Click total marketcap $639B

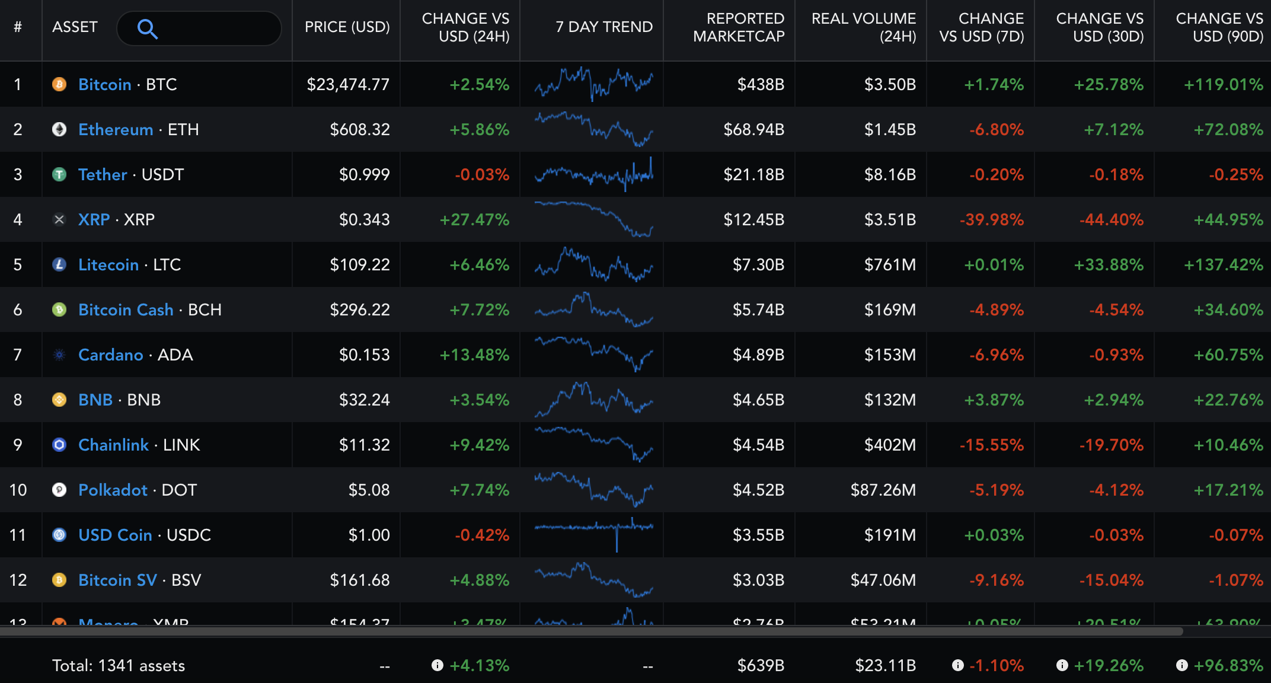coord(761,665)
